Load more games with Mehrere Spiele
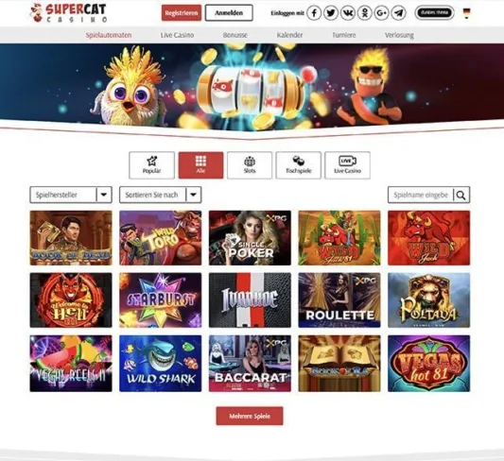Screen dimensions: 504x461 pyautogui.click(x=250, y=416)
